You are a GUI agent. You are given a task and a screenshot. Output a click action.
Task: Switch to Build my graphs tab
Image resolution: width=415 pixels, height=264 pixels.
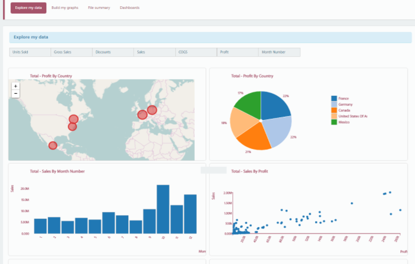click(x=65, y=8)
